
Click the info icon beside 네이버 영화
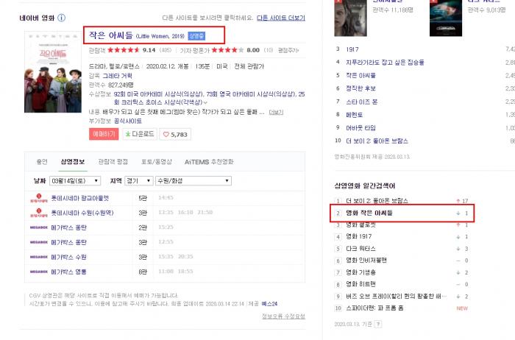(x=61, y=18)
